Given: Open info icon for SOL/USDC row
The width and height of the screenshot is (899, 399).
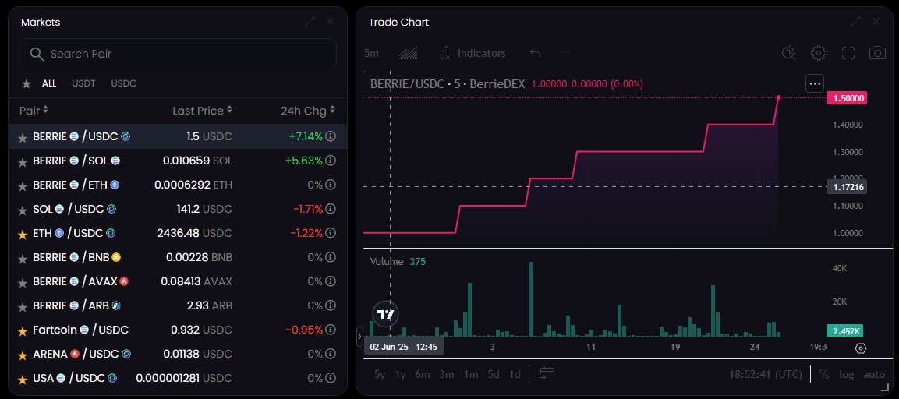Looking at the screenshot, I should (x=331, y=209).
